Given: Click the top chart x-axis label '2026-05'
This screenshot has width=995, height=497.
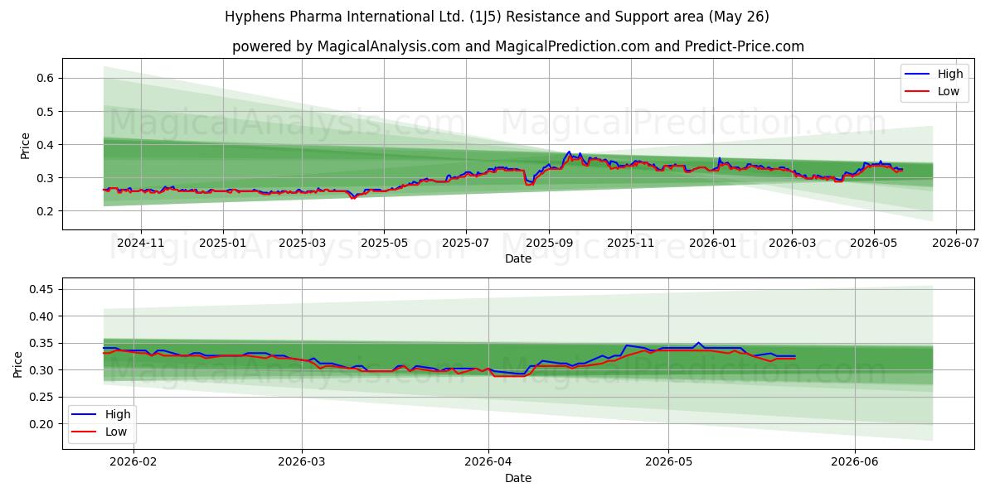Looking at the screenshot, I should coord(874,244).
